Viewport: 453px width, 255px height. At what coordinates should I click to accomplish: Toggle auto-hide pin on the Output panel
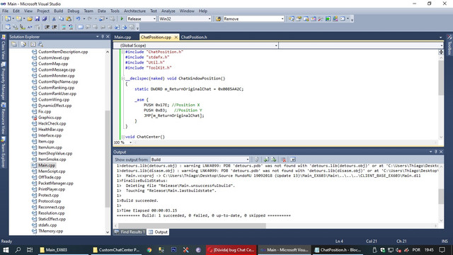(436, 152)
